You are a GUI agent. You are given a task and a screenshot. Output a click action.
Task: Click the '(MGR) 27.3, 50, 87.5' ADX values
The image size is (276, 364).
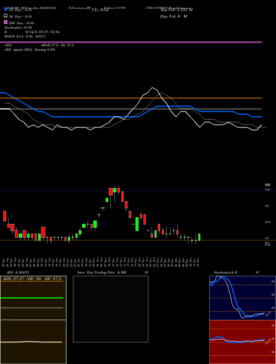[x=57, y=45]
